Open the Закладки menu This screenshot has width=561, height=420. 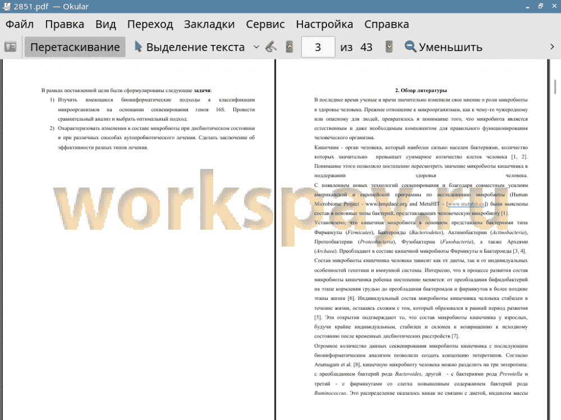pyautogui.click(x=209, y=24)
